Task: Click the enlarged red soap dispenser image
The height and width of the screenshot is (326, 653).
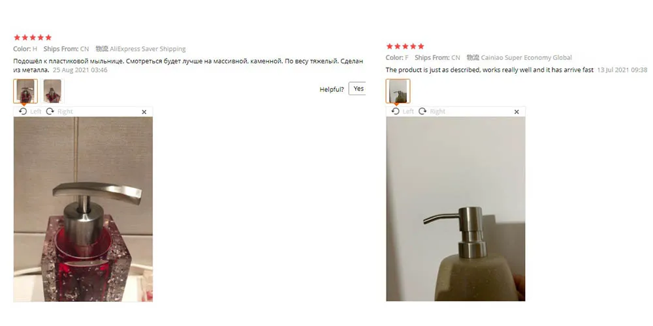Action: [x=84, y=209]
